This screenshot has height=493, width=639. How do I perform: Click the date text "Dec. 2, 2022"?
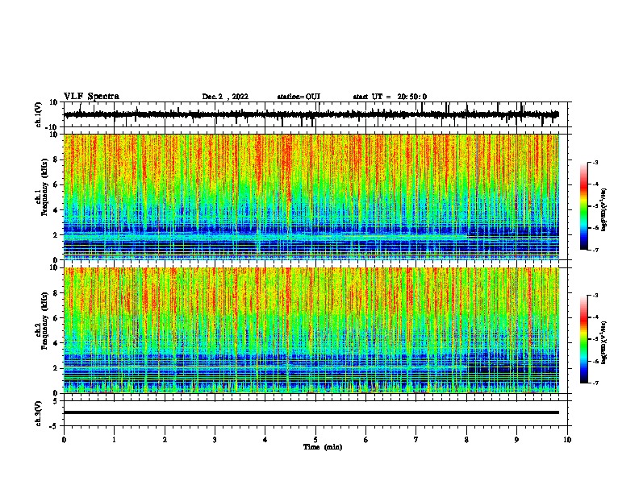click(225, 97)
